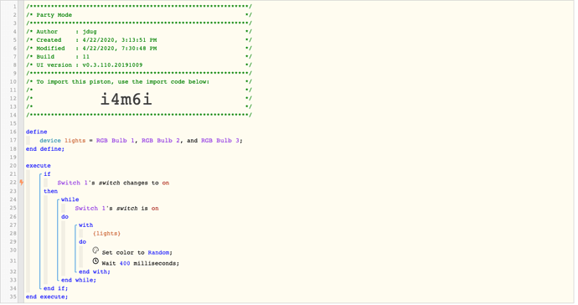Click the lightning bolt trigger icon
578x305 pixels.
(22, 182)
